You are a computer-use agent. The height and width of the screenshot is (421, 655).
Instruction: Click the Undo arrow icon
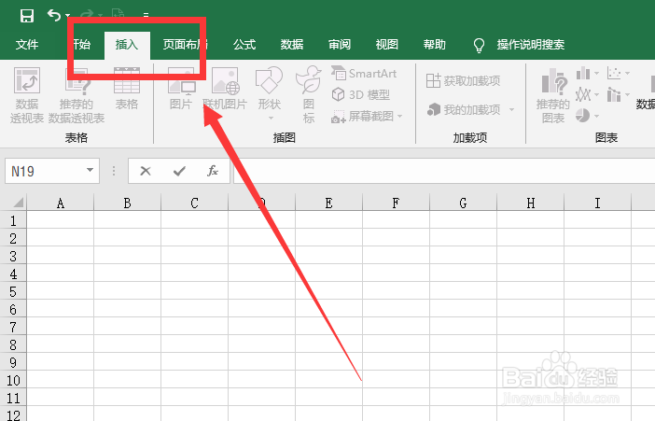53,15
